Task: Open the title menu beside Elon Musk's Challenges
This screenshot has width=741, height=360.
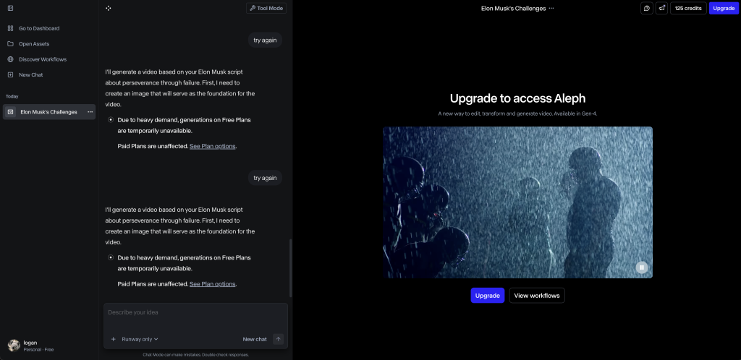Action: tap(551, 8)
